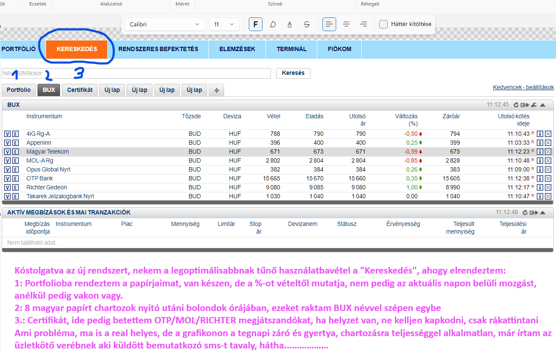Click the E sell icon for Richter Gedeon

15,188
